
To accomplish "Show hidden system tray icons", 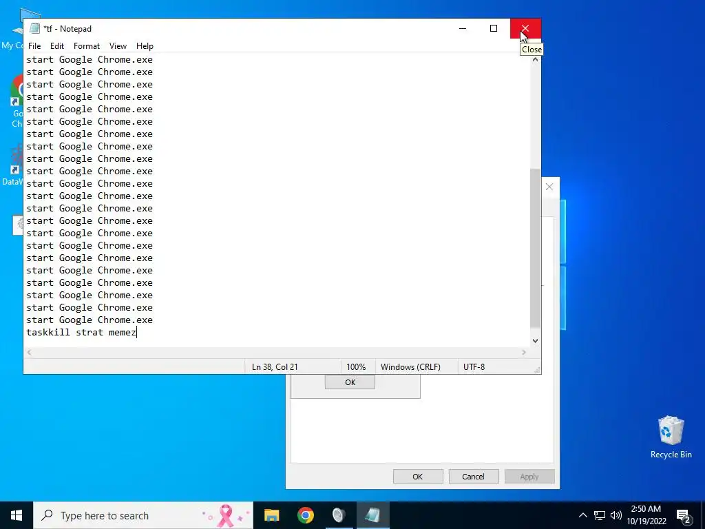I will point(582,515).
